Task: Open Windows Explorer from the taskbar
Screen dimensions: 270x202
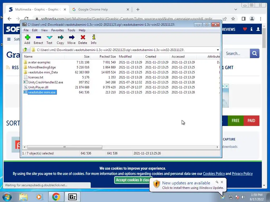Action: click(23, 197)
